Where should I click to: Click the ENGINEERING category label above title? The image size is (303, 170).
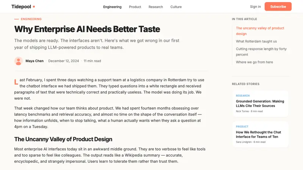31,19
